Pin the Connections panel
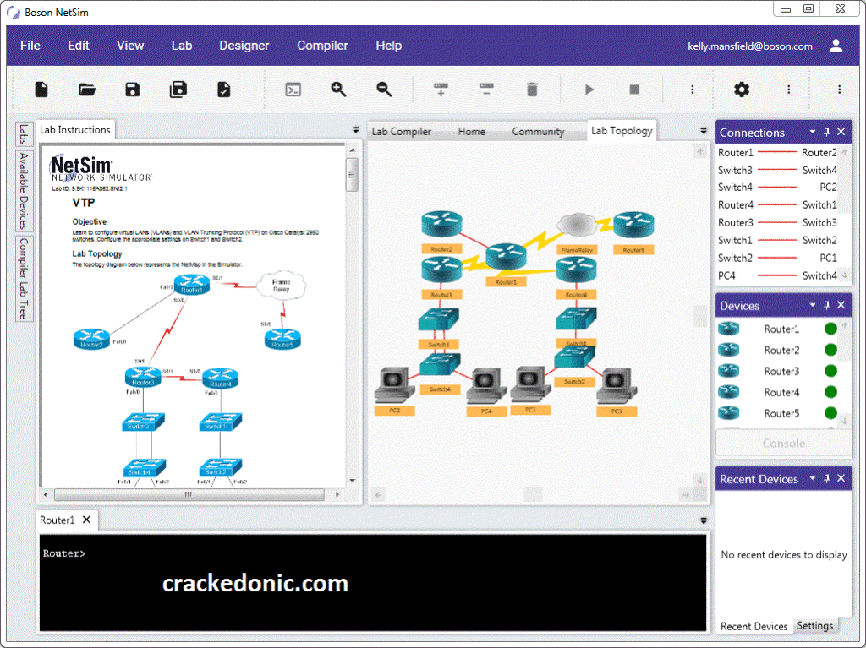The height and width of the screenshot is (648, 866). (827, 132)
